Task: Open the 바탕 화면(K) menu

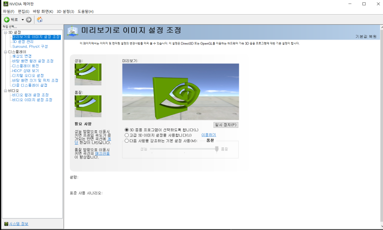Action: point(43,11)
